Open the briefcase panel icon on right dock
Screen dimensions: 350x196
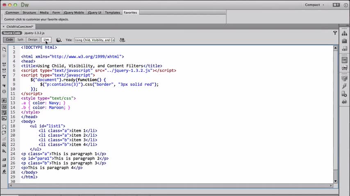point(344,41)
